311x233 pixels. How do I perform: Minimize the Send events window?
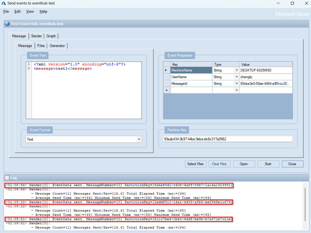[278, 3]
